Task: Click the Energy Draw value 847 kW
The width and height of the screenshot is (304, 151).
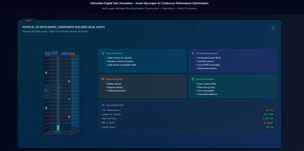Action: [x=270, y=127]
